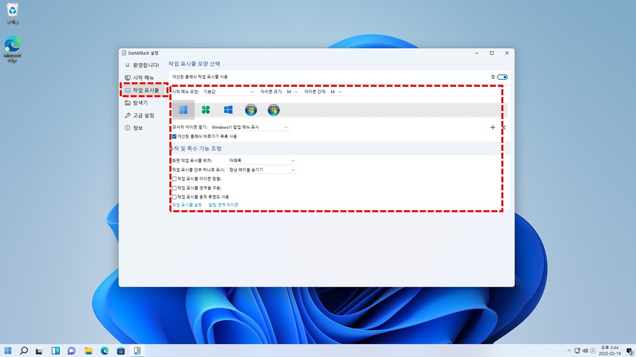Pick the Windows 10 flat logo icon
Viewport: 636px width, 357px height.
point(228,110)
